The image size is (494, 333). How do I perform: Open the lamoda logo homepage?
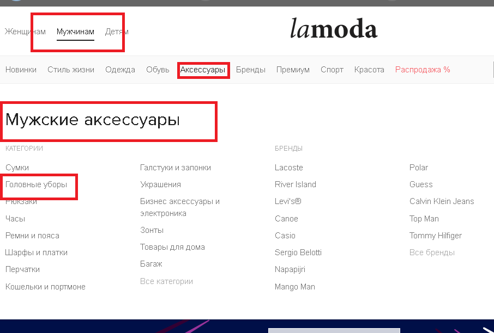pos(334,28)
